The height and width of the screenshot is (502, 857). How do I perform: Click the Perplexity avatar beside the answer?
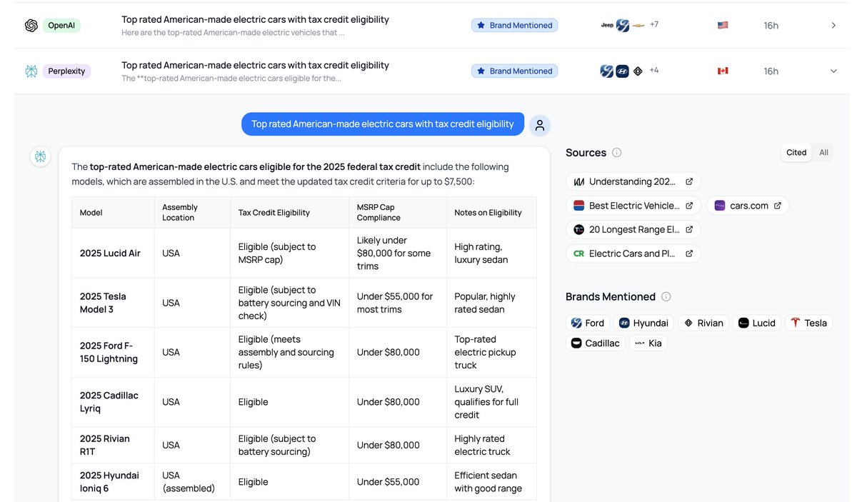coord(41,156)
